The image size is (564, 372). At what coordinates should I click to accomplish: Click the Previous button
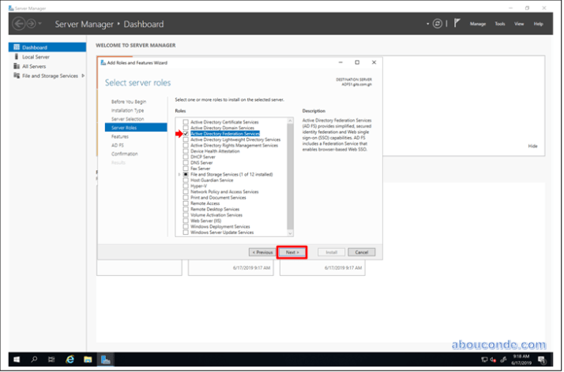(x=262, y=252)
